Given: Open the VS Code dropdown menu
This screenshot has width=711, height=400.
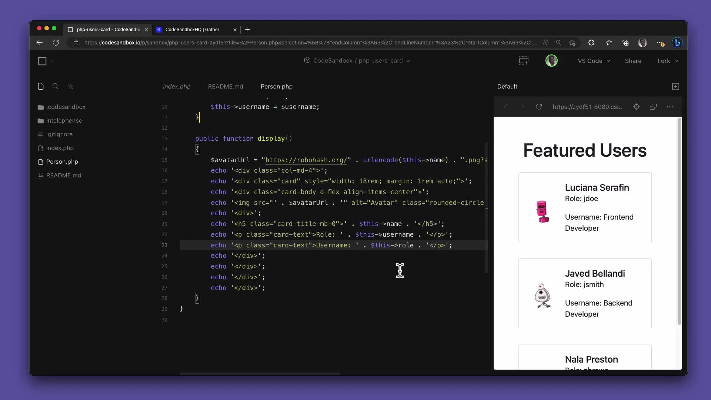Looking at the screenshot, I should point(594,61).
